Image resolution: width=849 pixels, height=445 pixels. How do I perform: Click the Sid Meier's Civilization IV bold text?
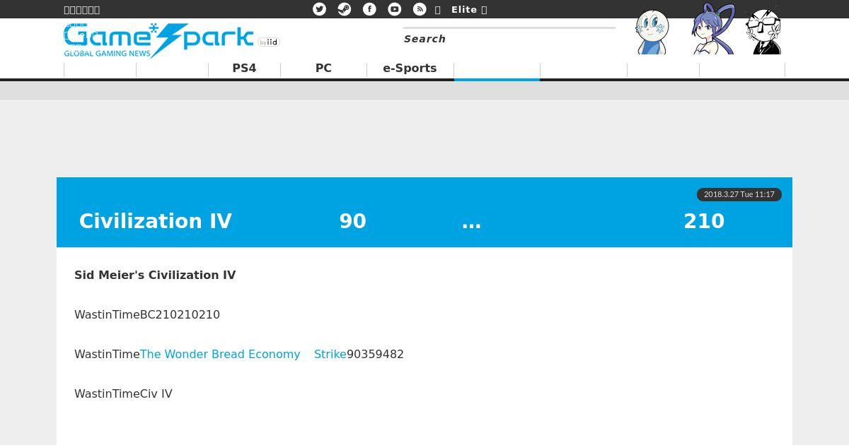point(155,275)
